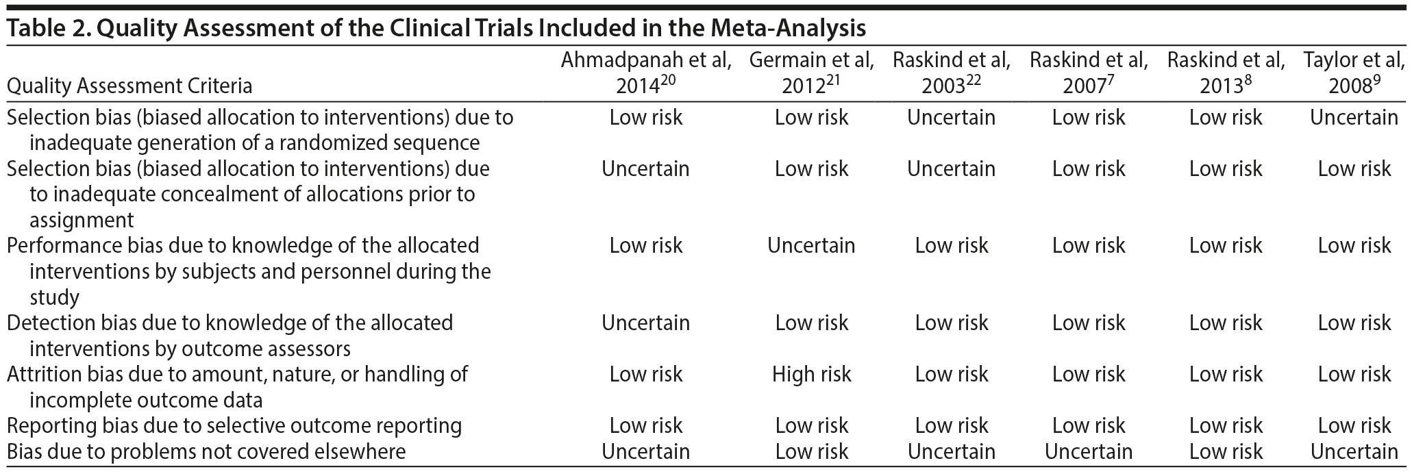
Task: Click the 'Quality Assessment Criteria' column header
Action: 129,86
